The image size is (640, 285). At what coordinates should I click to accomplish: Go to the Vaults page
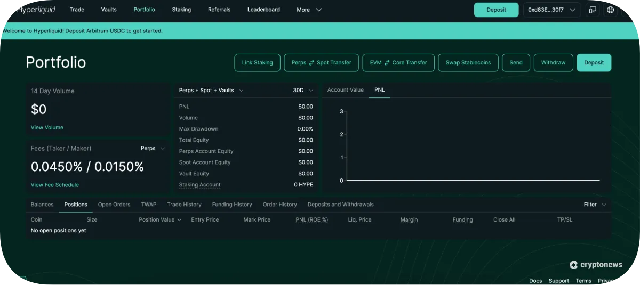(x=109, y=10)
